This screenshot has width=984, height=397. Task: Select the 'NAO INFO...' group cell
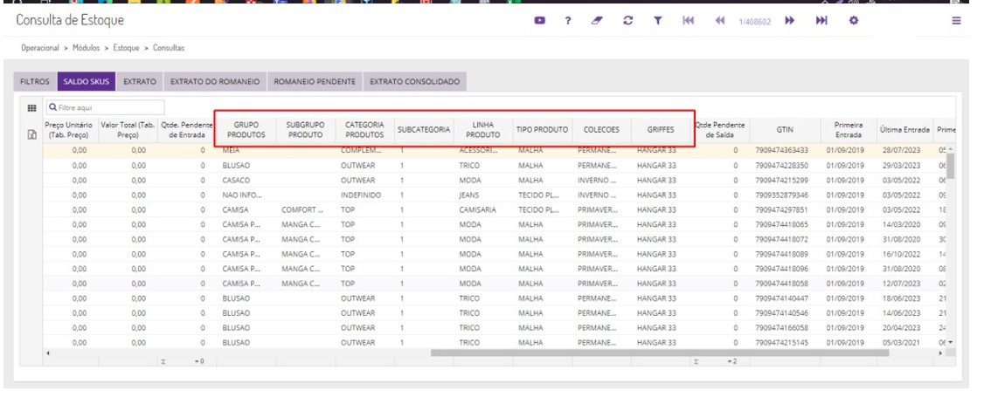coord(246,195)
